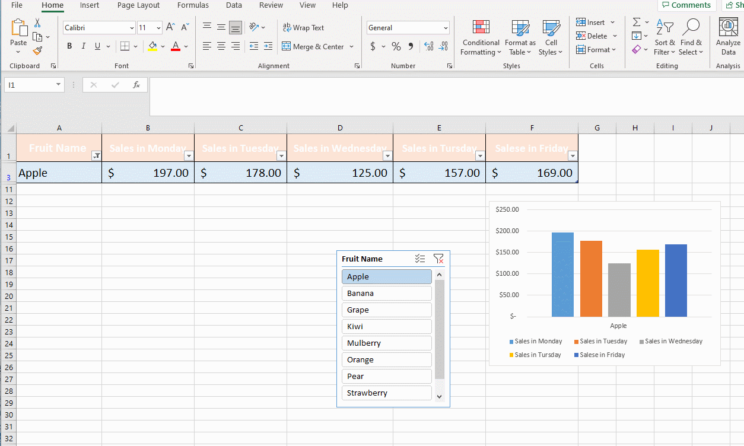Select the Format Painter brush

pos(37,51)
